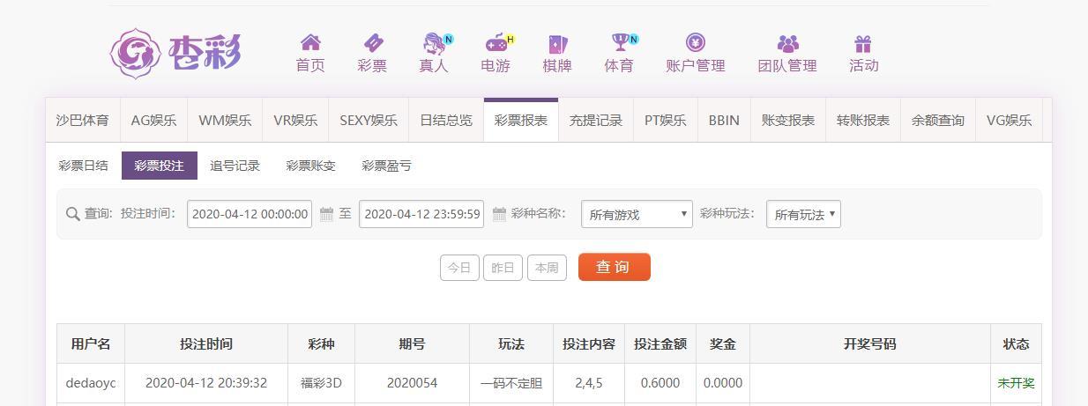The height and width of the screenshot is (406, 1088).
Task: Click the 首页 home icon
Action: coord(309,43)
